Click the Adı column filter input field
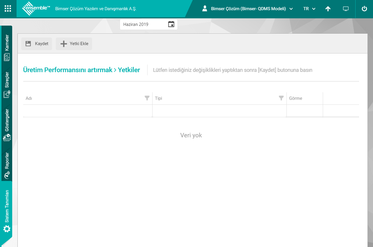This screenshot has height=247, width=373. (87, 111)
